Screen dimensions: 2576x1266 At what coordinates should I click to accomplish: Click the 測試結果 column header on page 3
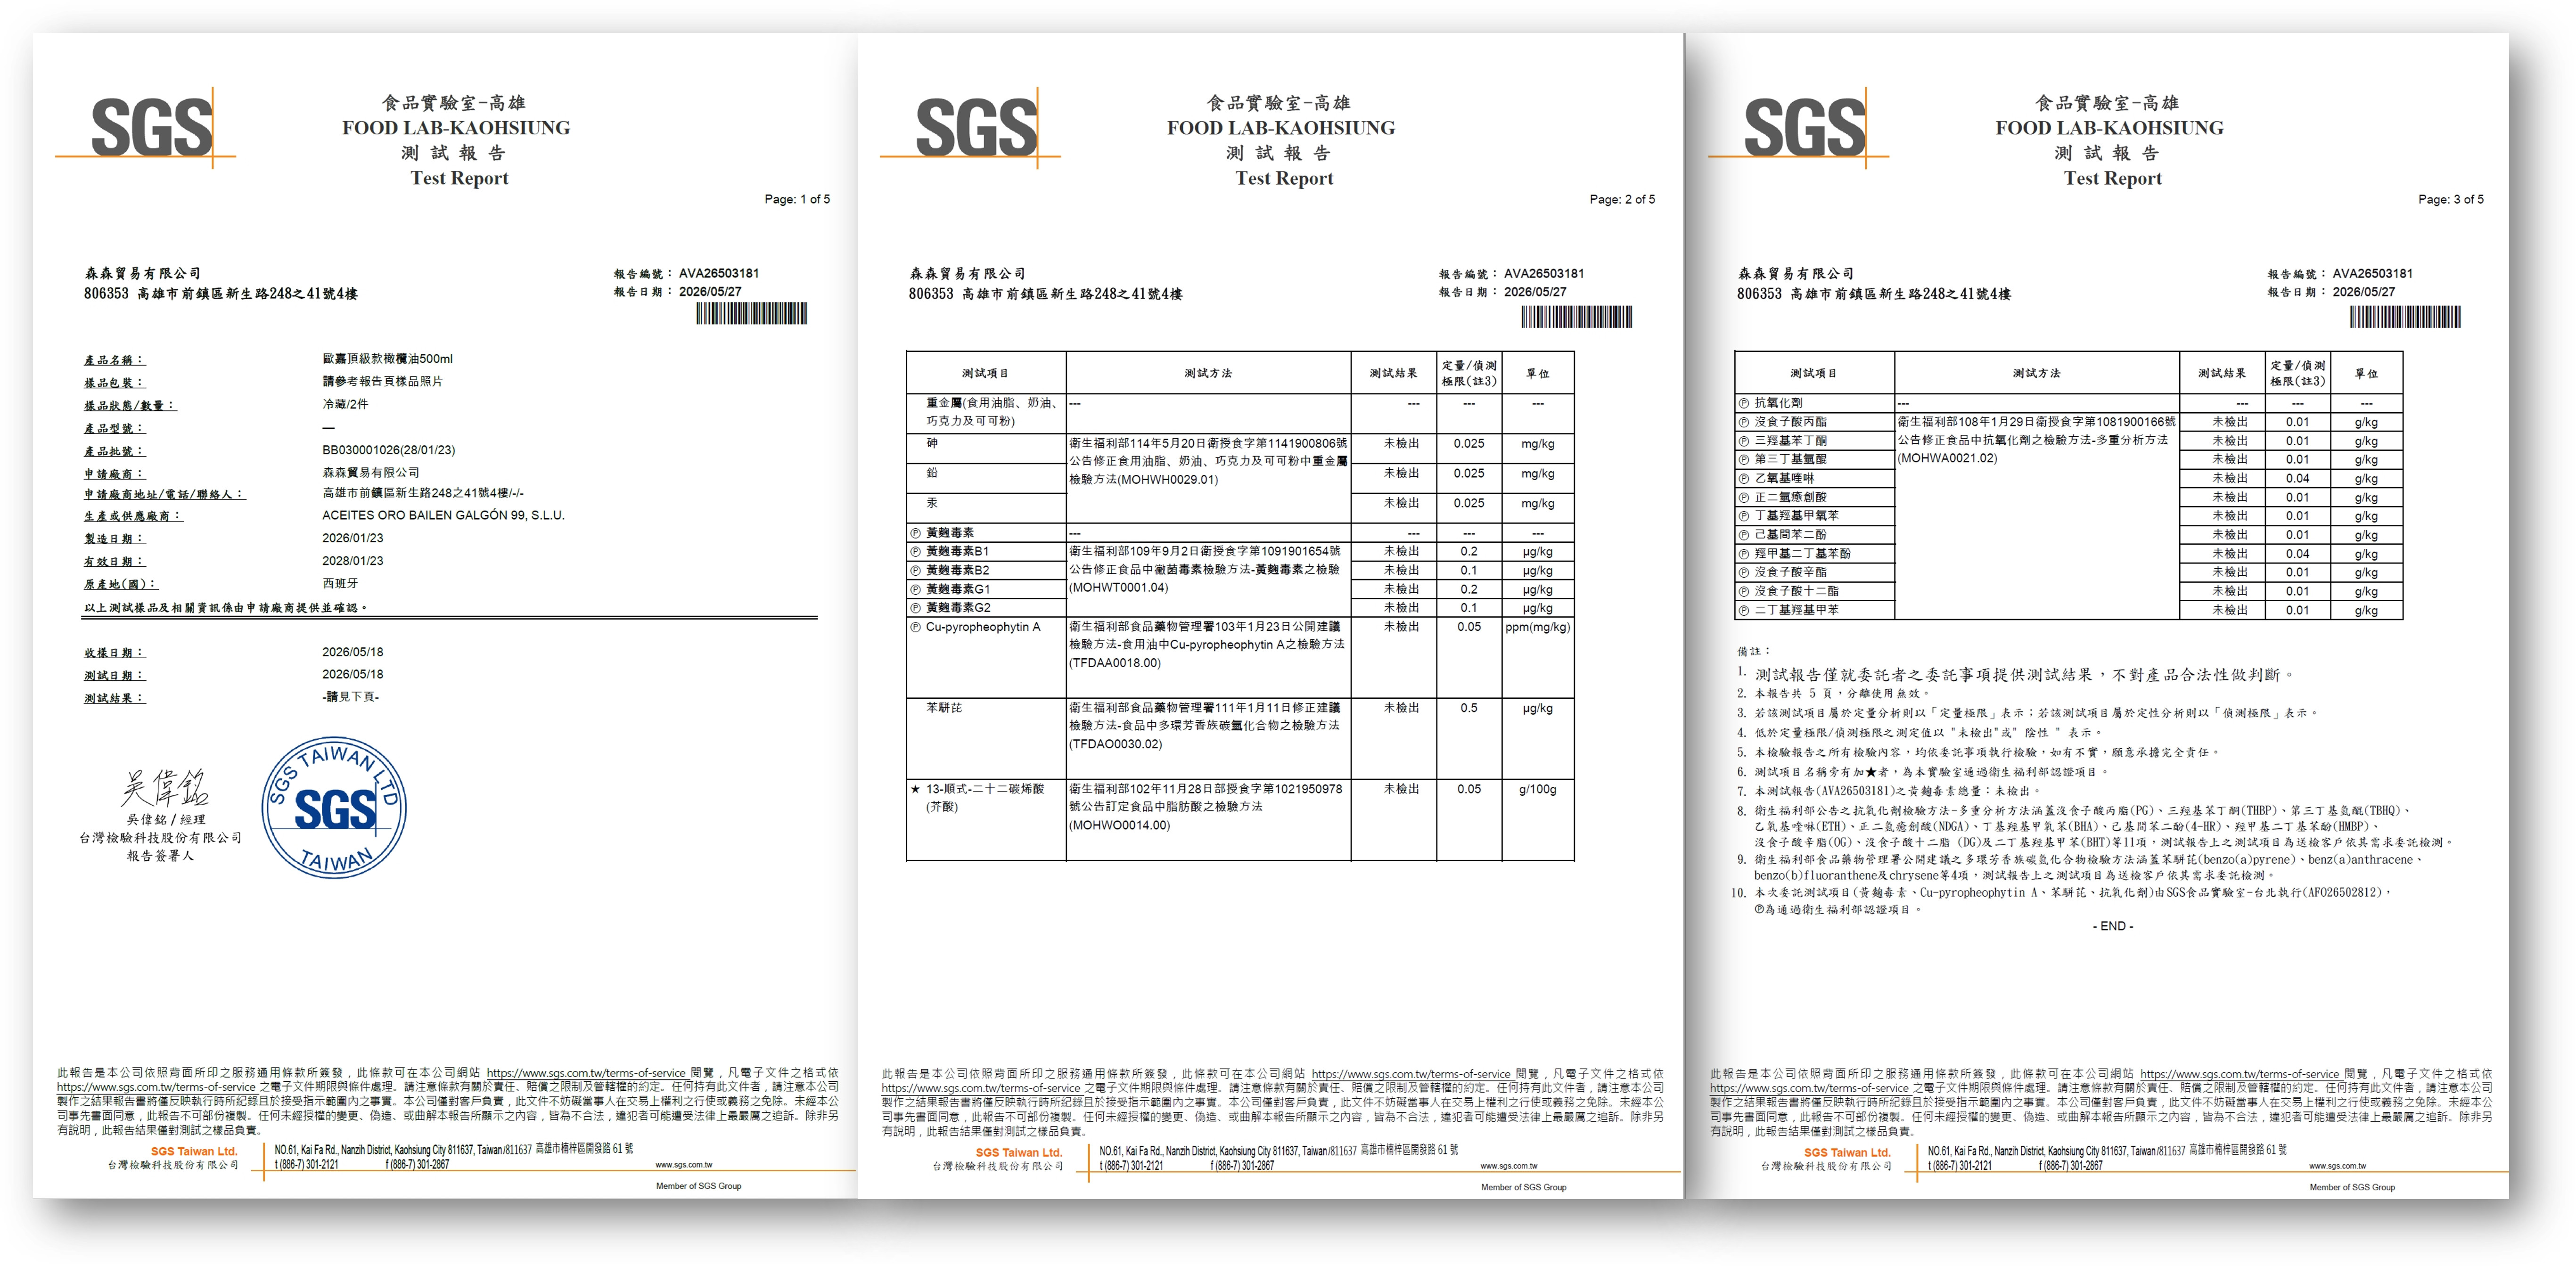pos(2222,373)
